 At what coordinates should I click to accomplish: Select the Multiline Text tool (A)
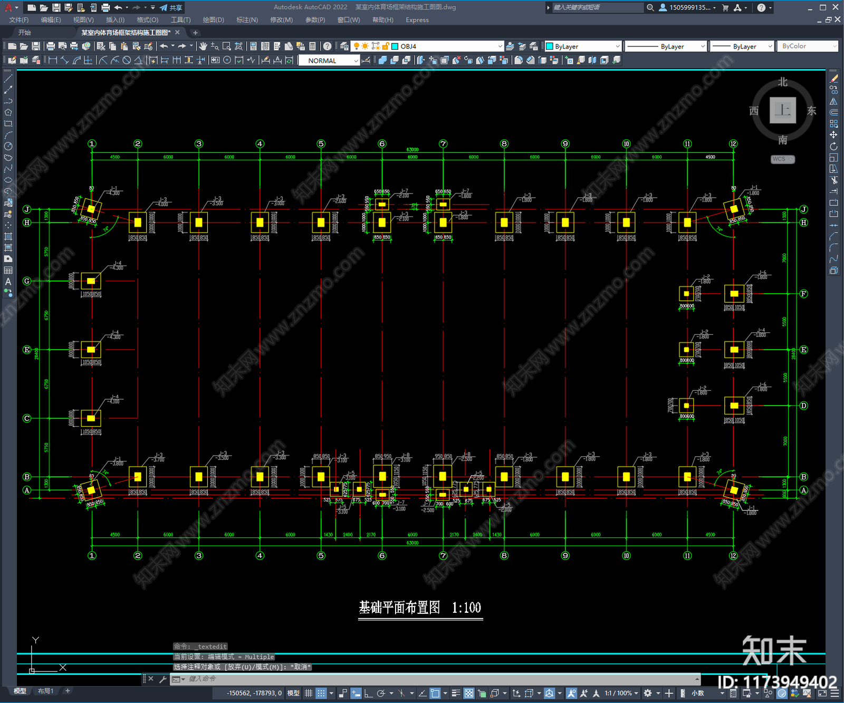(x=8, y=282)
